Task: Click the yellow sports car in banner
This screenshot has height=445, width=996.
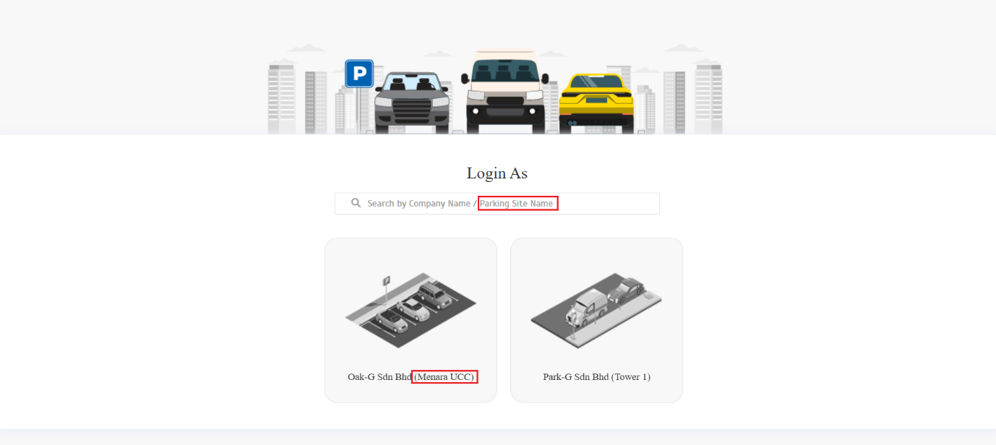Action: click(596, 103)
